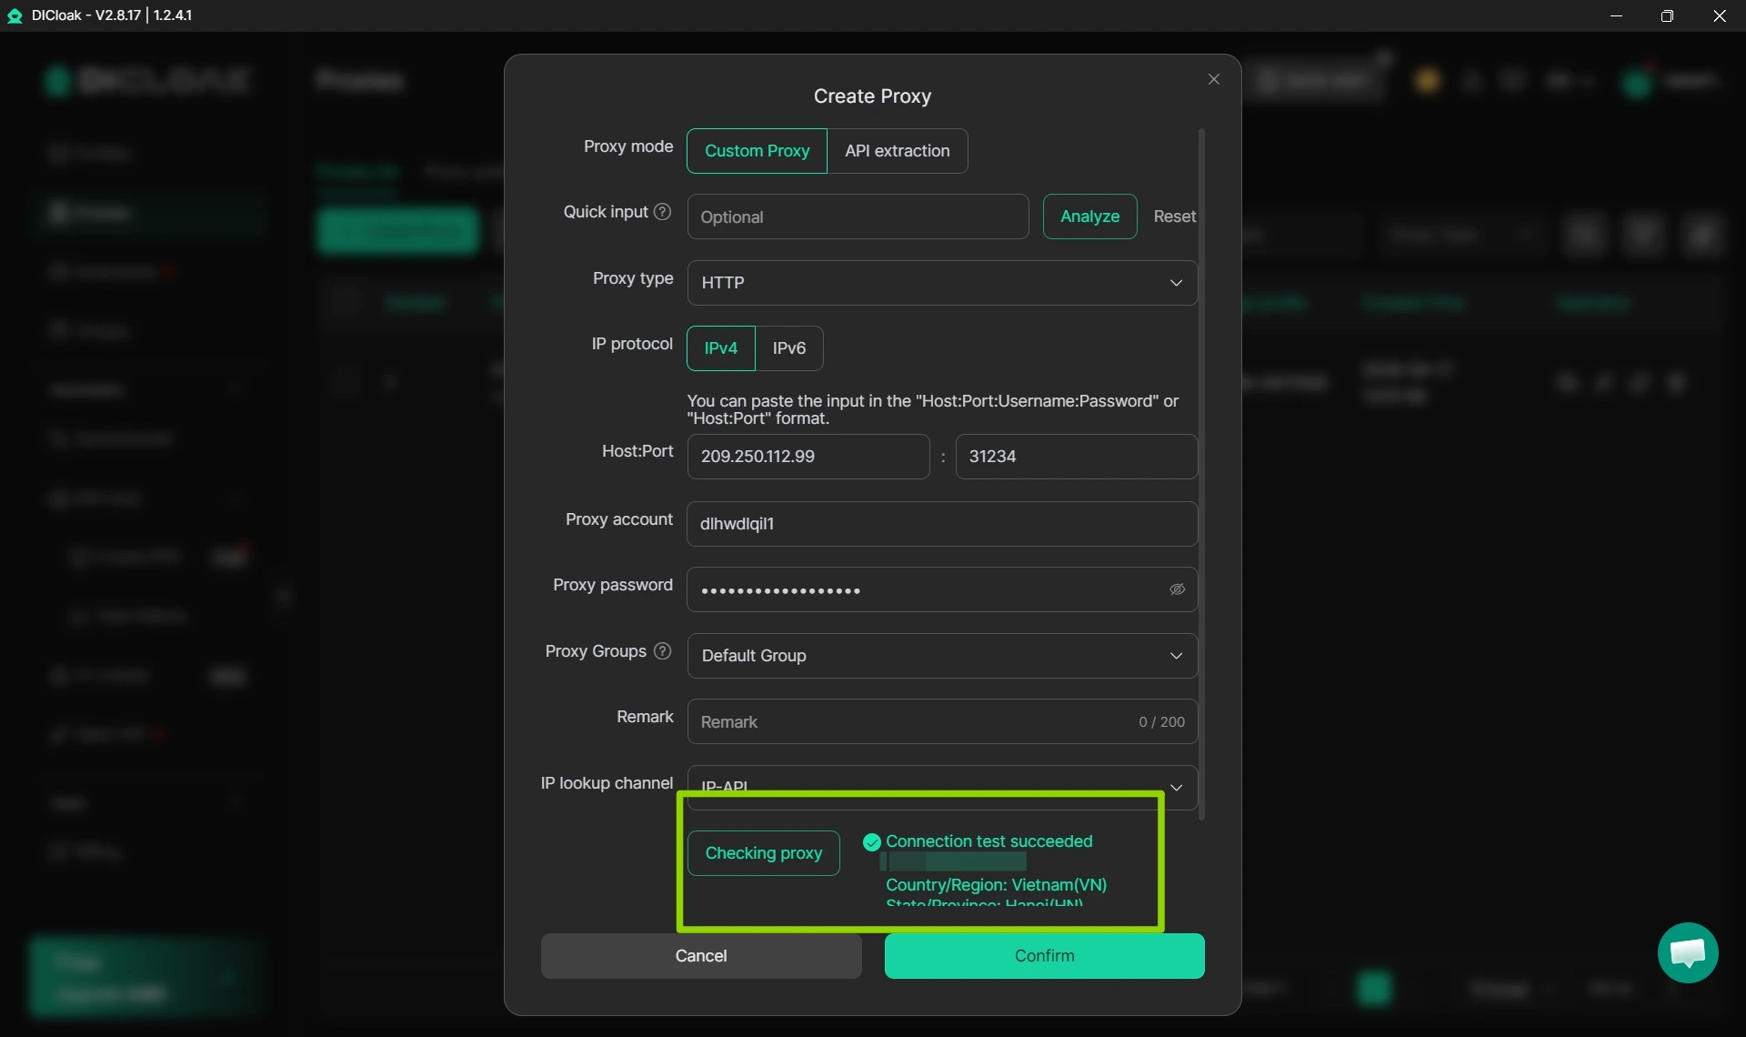Select the IPv4 protocol option
The image size is (1746, 1037).
click(x=719, y=348)
